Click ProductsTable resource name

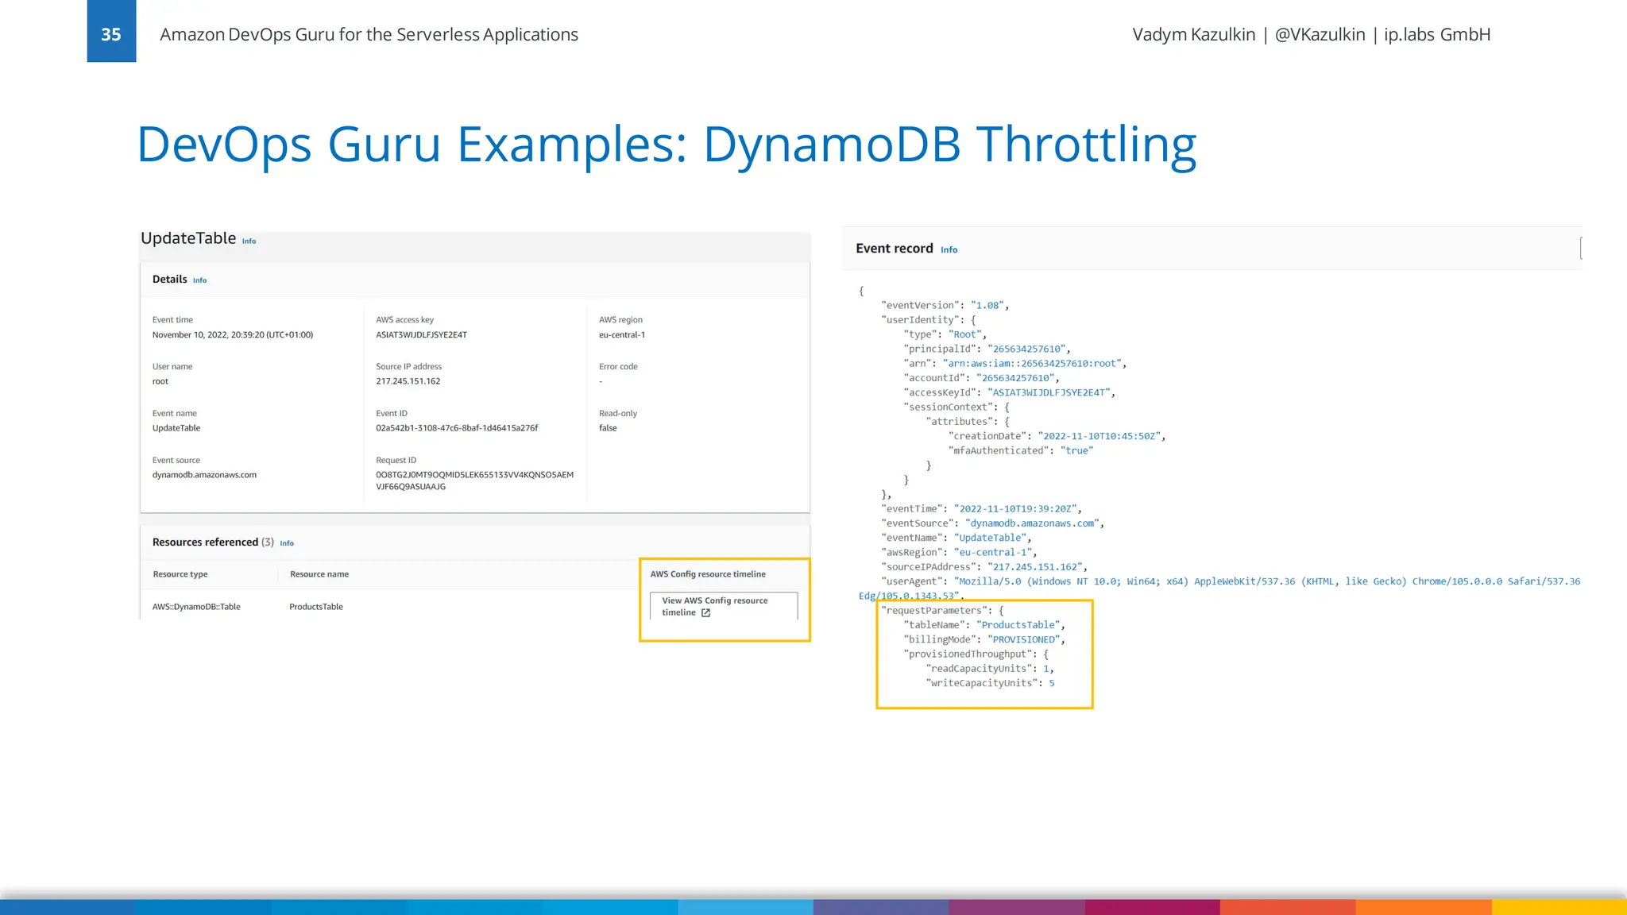tap(316, 607)
